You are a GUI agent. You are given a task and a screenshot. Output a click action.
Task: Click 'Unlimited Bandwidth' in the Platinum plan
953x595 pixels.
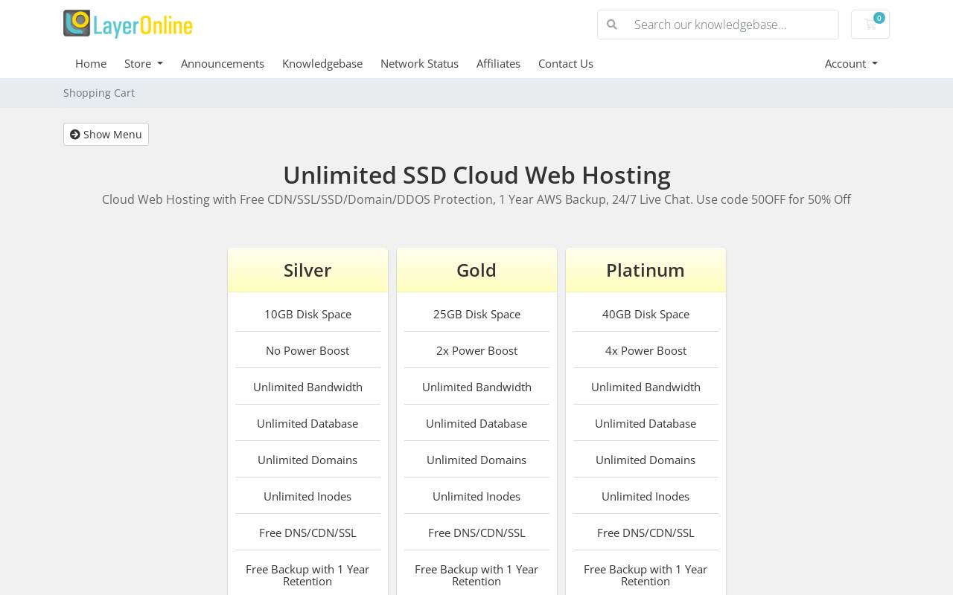point(646,387)
